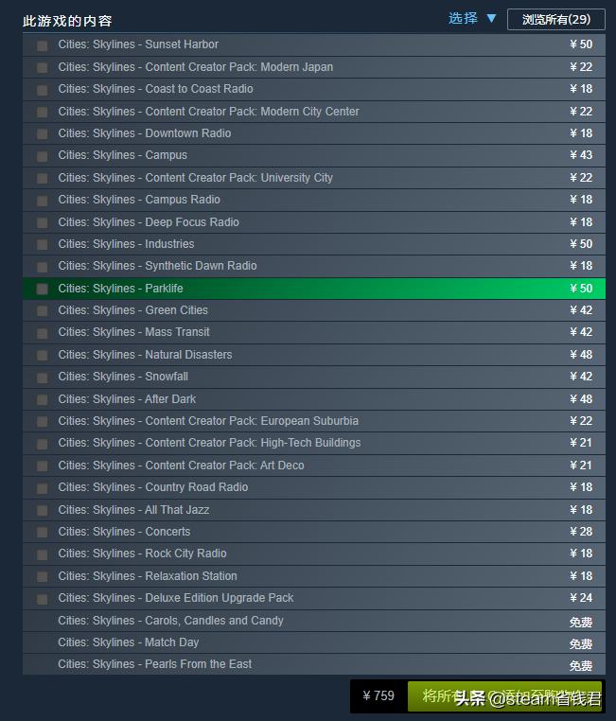Open Cities: Skylines - Concerts title
This screenshot has height=721, width=616.
(124, 532)
